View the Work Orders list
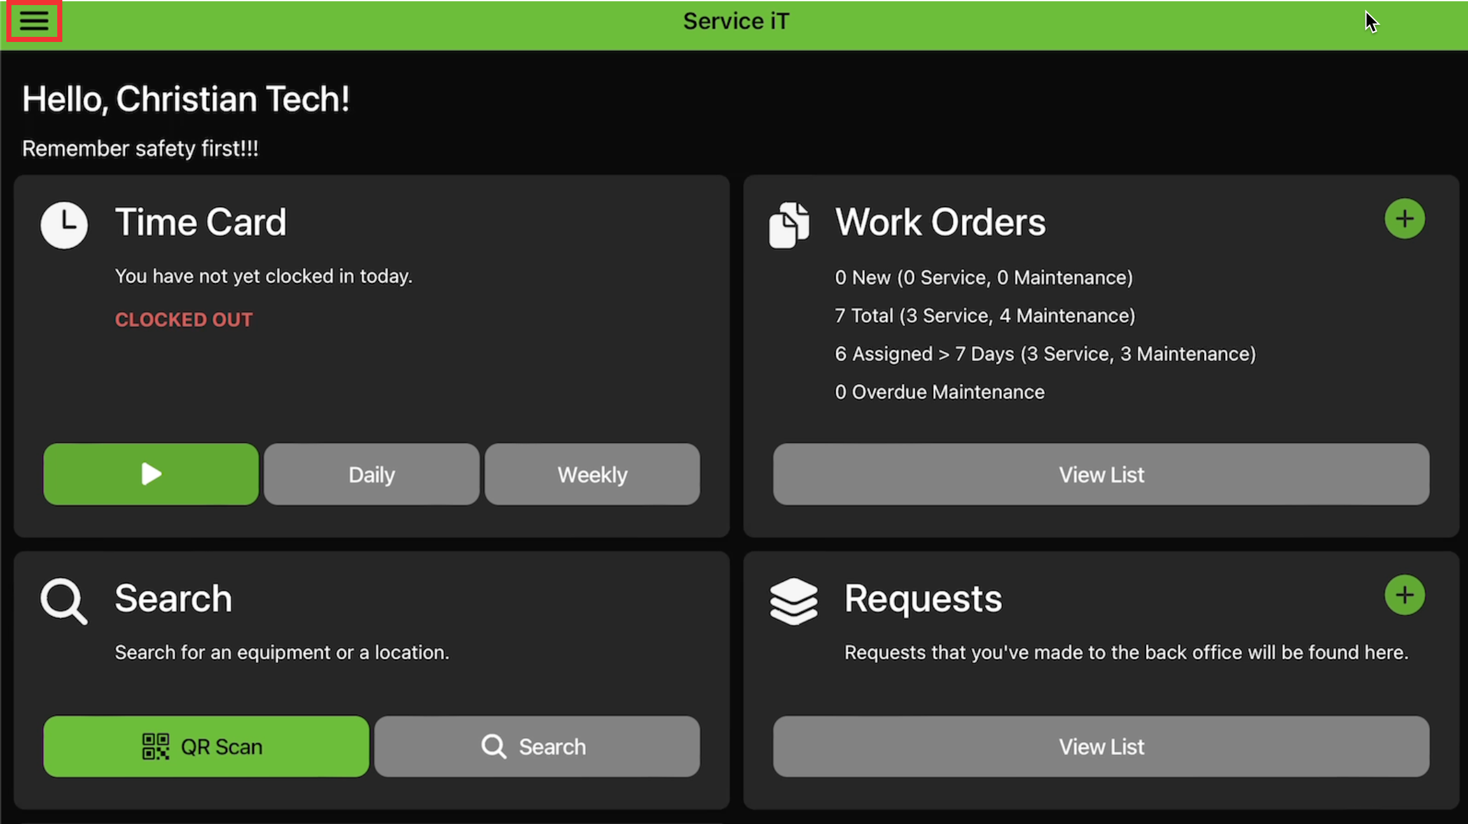 tap(1101, 474)
